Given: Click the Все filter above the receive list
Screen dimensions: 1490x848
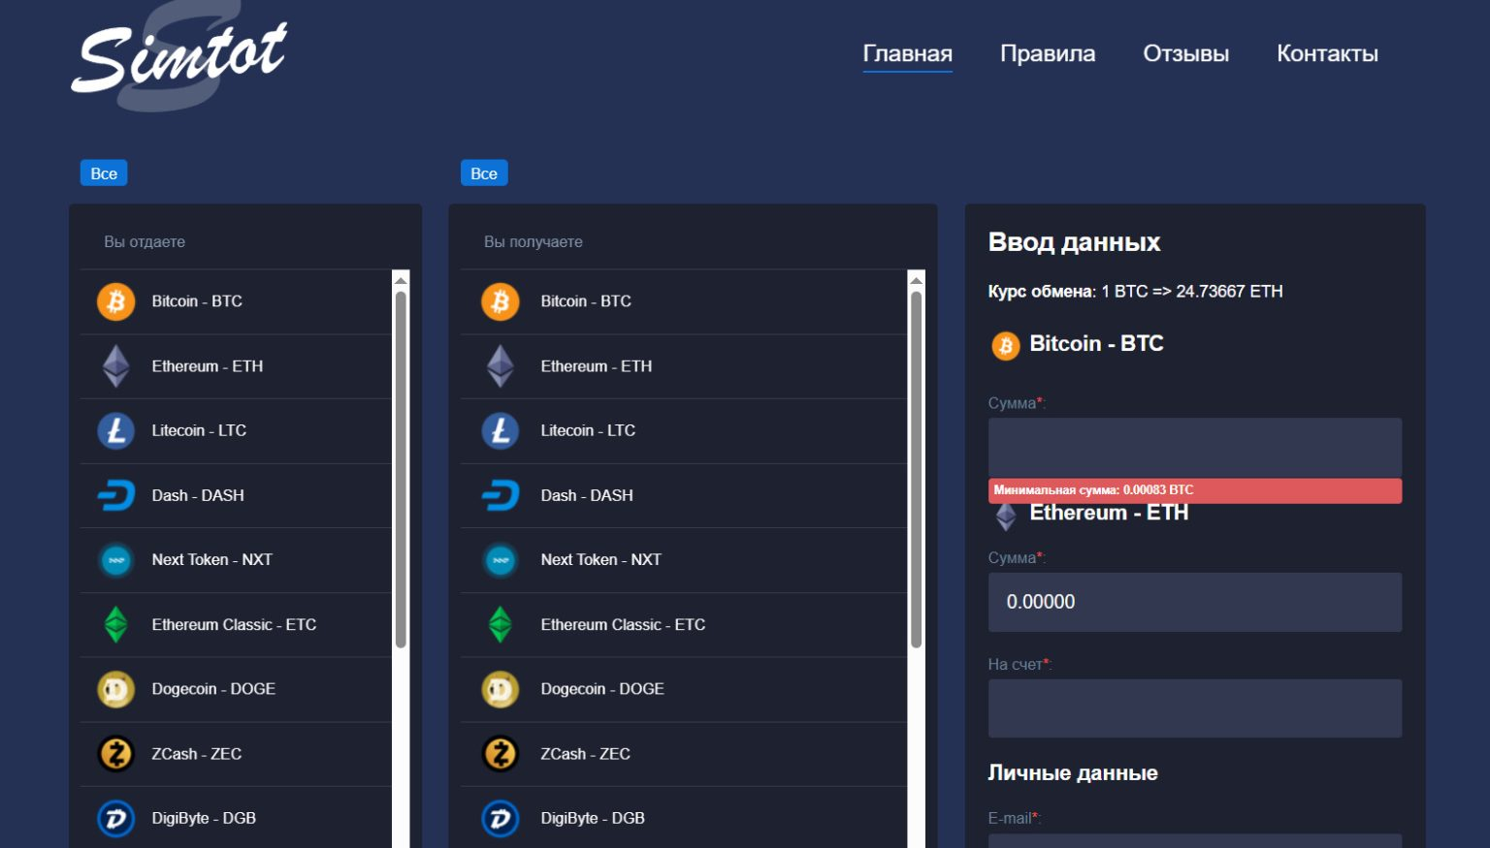Looking at the screenshot, I should tap(484, 173).
